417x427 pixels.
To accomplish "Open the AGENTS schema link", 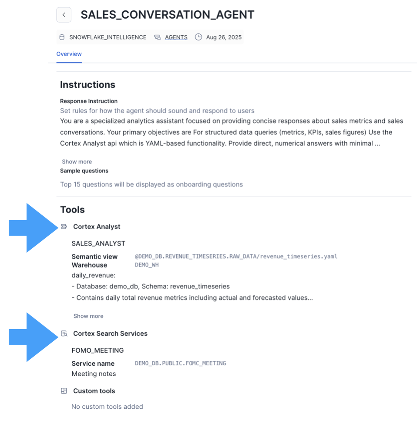I will point(176,37).
